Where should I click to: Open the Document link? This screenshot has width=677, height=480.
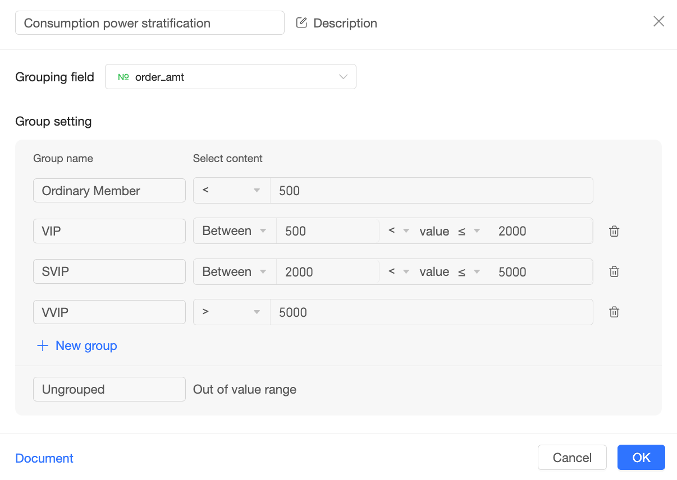[44, 458]
